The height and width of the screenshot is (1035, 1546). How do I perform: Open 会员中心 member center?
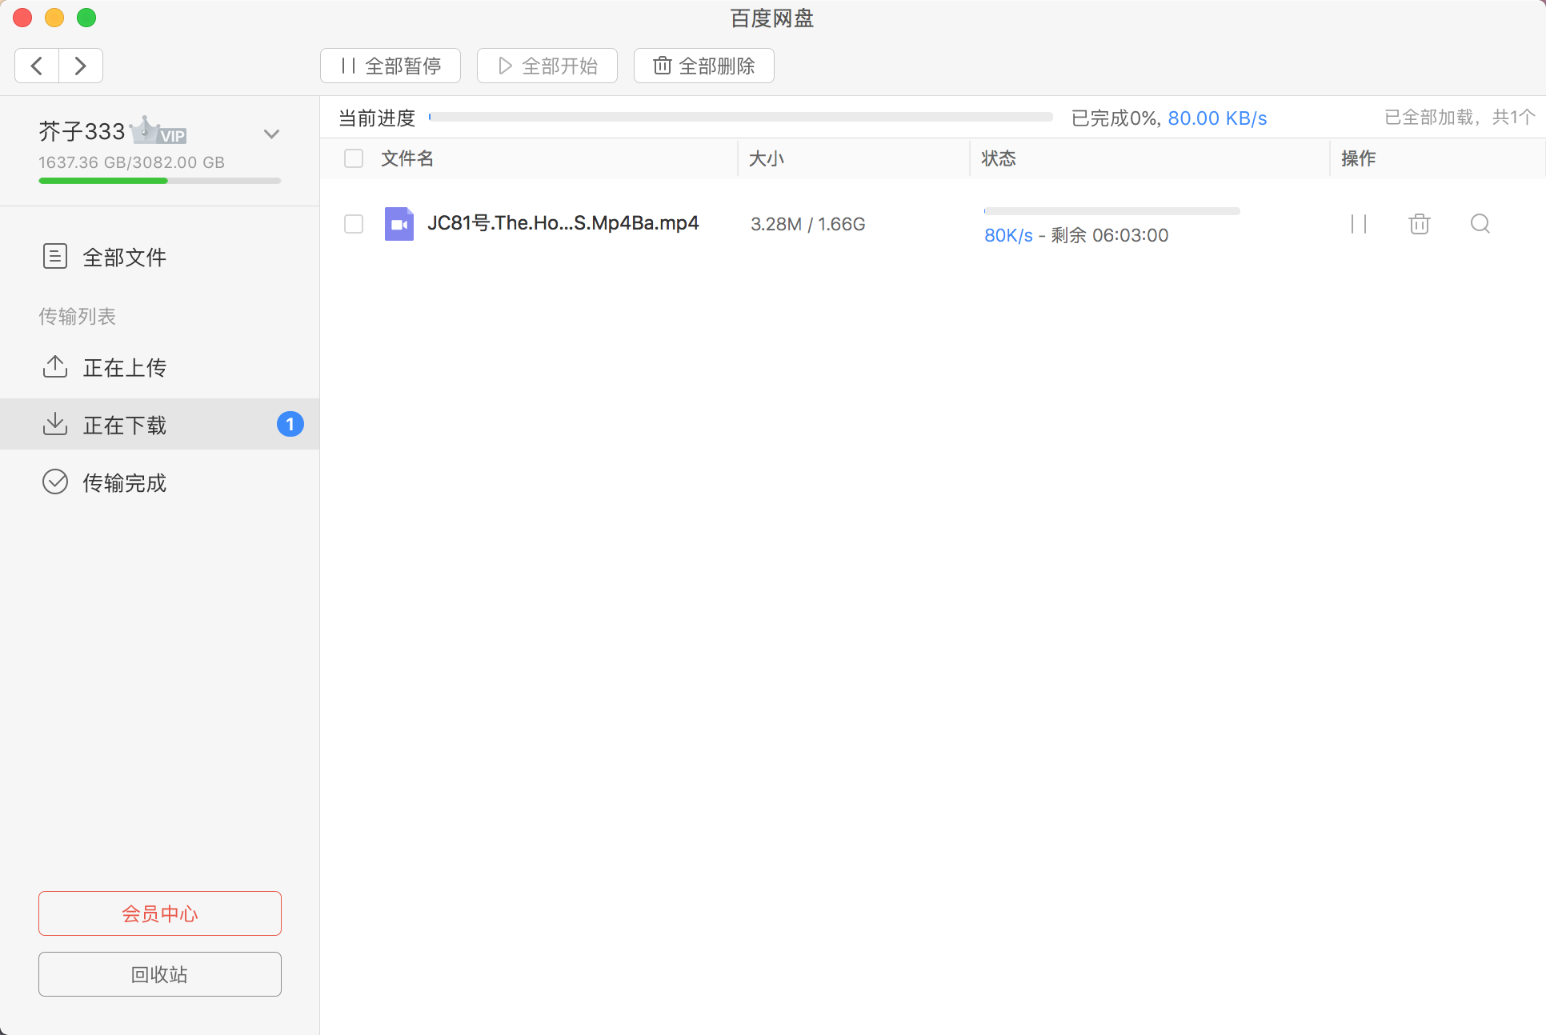(x=160, y=913)
